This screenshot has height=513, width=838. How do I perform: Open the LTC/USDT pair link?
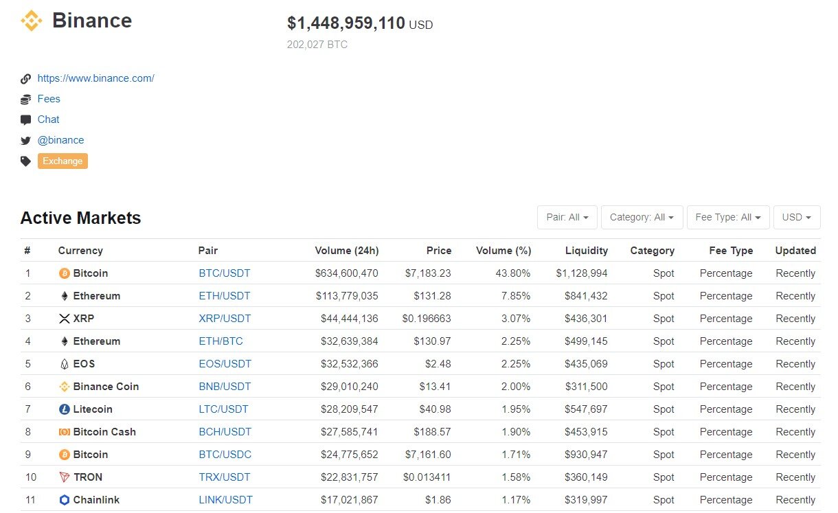(x=224, y=409)
